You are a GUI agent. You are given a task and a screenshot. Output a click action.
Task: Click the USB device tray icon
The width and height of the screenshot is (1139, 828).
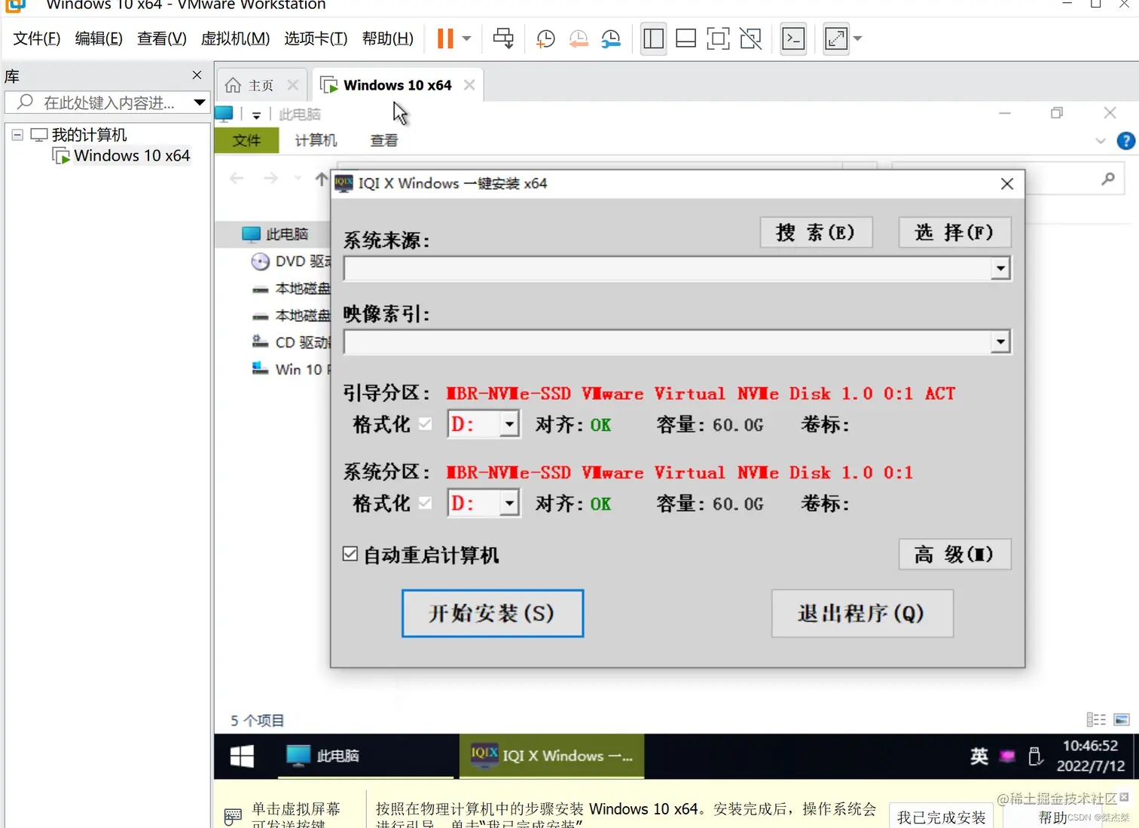point(1036,756)
